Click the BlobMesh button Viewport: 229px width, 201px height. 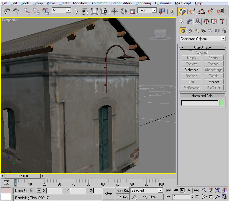pyautogui.click(x=191, y=70)
